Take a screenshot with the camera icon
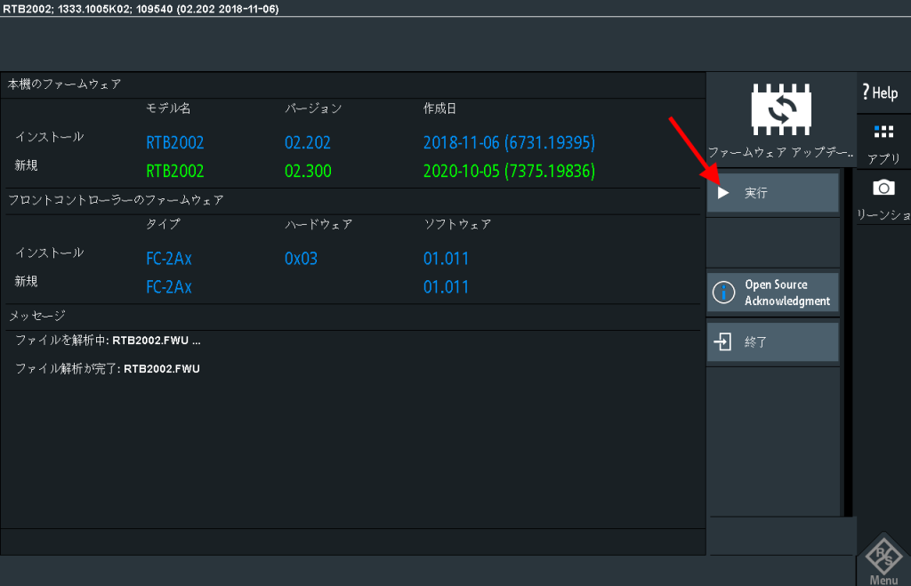Image resolution: width=911 pixels, height=586 pixels. [x=883, y=188]
